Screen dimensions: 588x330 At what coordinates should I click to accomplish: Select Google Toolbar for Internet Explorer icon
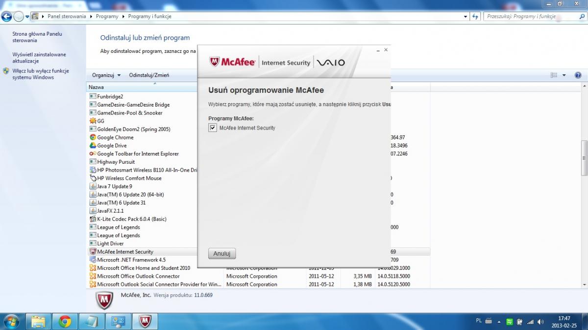click(x=93, y=154)
